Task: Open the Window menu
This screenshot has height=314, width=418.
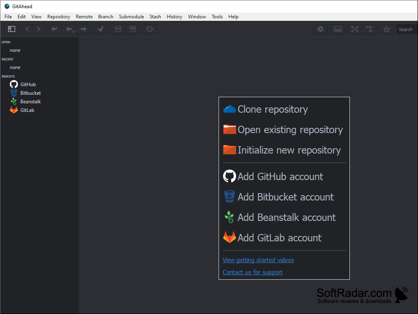Action: [197, 17]
